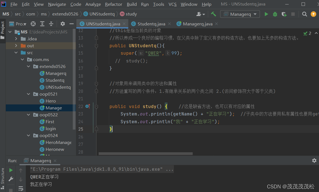The image size is (319, 192).
Task: Open the Navigate menu
Action: pyautogui.click(x=57, y=4)
